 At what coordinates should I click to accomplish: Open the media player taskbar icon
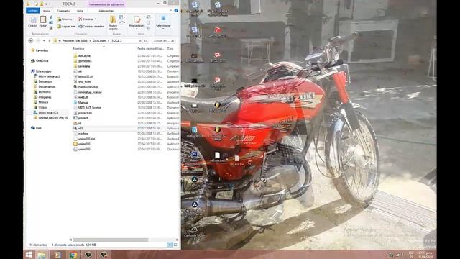tap(57, 255)
